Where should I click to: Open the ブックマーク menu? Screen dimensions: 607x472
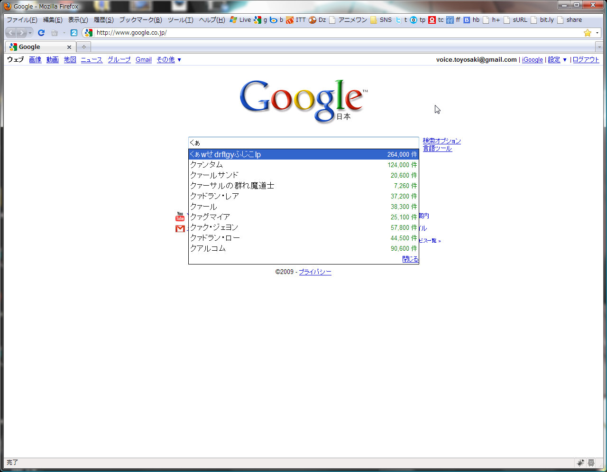140,20
